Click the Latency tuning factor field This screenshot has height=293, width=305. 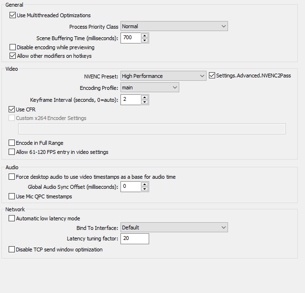(135, 239)
